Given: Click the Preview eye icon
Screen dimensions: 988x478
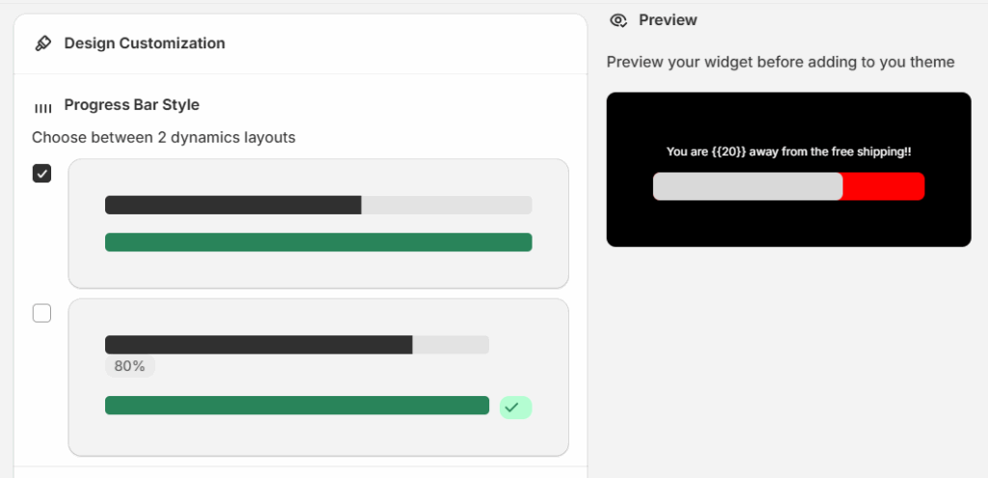Looking at the screenshot, I should [618, 20].
